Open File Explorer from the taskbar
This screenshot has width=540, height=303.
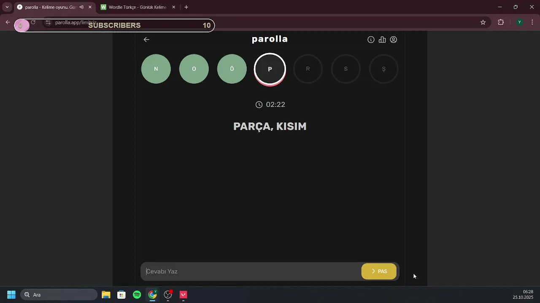[x=106, y=295]
